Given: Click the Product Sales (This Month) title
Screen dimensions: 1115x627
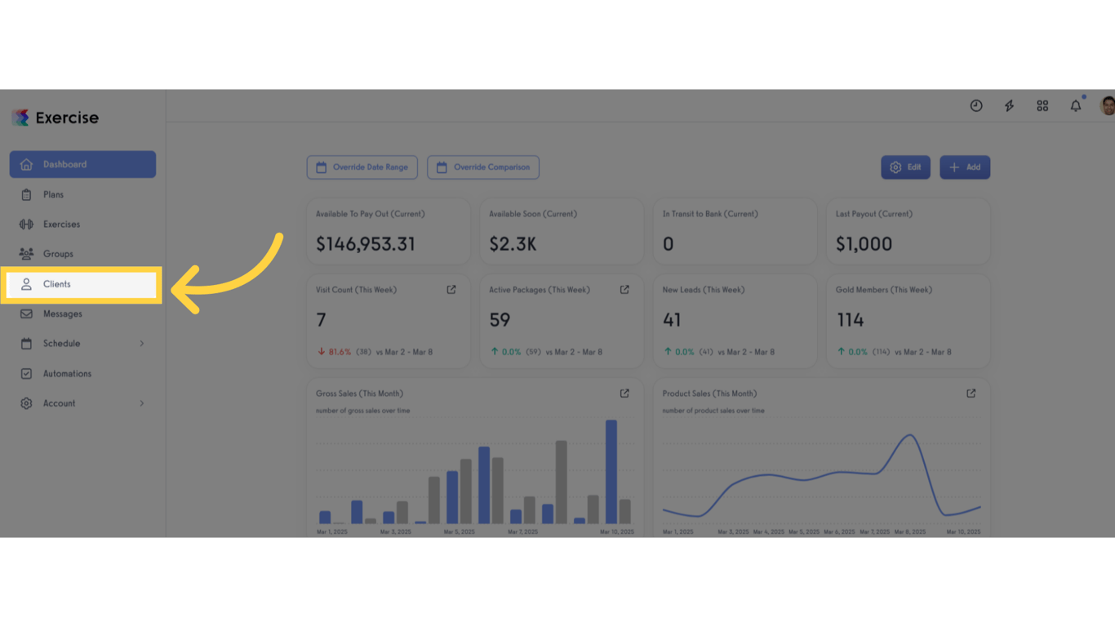Looking at the screenshot, I should click(x=709, y=394).
